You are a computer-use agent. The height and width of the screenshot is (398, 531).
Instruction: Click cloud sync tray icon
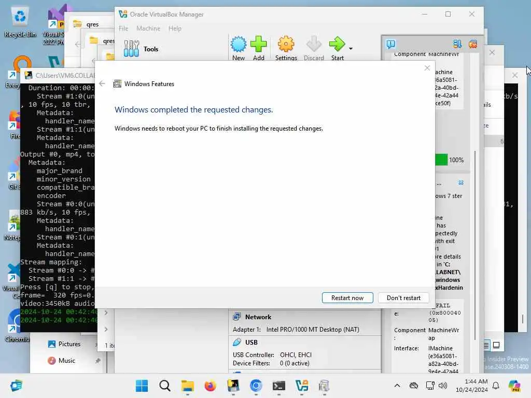(x=414, y=386)
